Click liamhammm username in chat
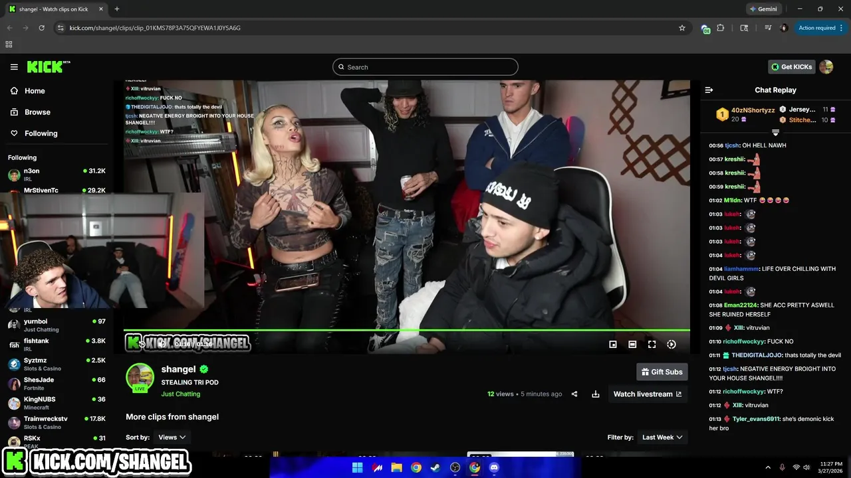 coord(741,269)
